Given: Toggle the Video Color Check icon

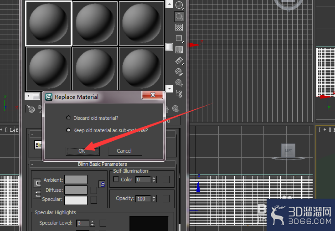Looking at the screenshot, I should (x=179, y=50).
